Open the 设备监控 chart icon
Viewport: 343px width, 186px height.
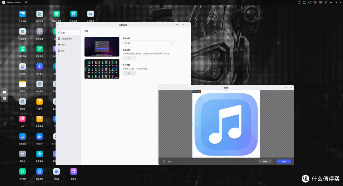click(x=22, y=137)
